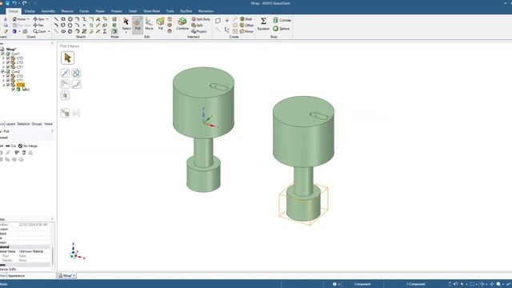The image size is (512, 288).
Task: Open the Measure ribbon tab
Action: point(67,11)
